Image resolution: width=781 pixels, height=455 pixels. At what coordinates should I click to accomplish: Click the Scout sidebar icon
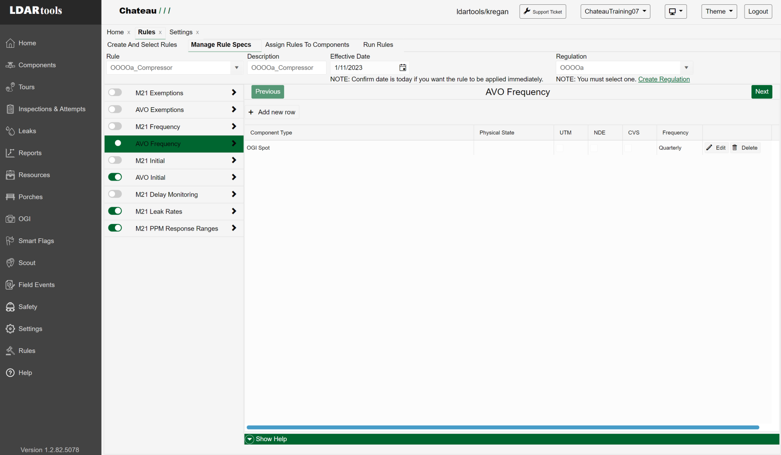(10, 263)
